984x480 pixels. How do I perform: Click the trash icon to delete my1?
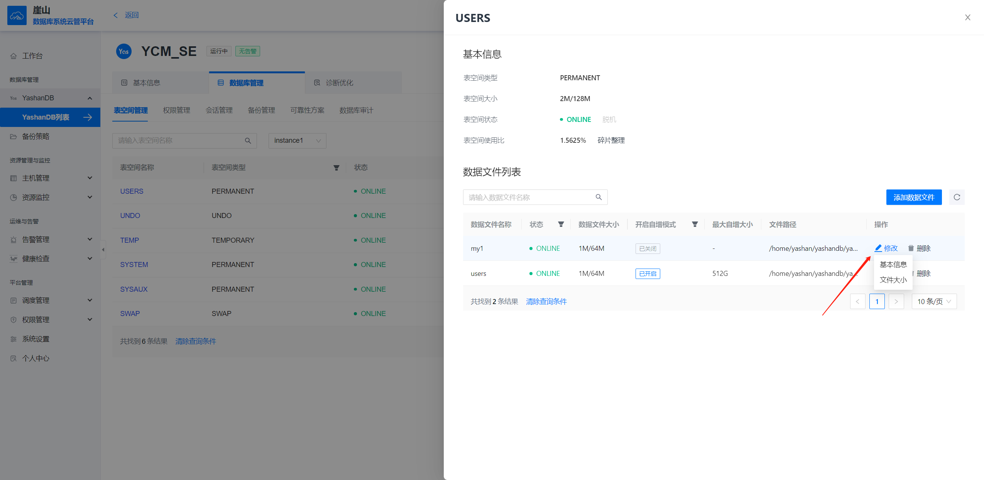pyautogui.click(x=911, y=248)
